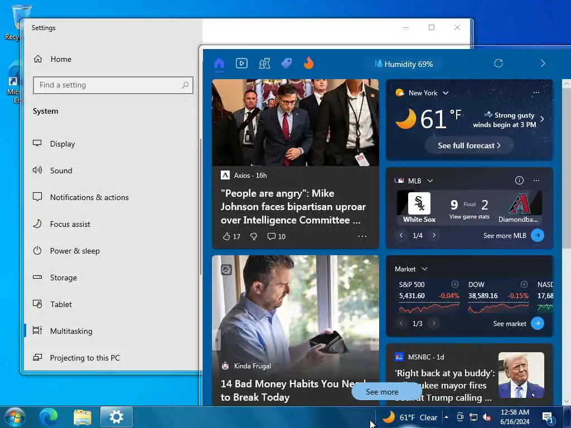Screen dimensions: 571x428
Task: Switch to the Watch video tab
Action: (241, 64)
